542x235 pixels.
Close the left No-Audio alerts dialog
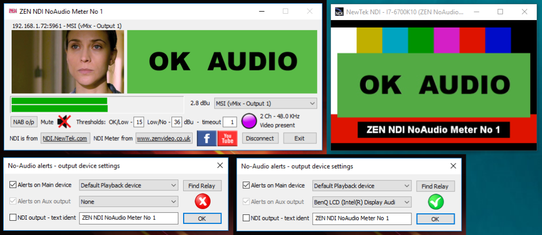(x=220, y=165)
